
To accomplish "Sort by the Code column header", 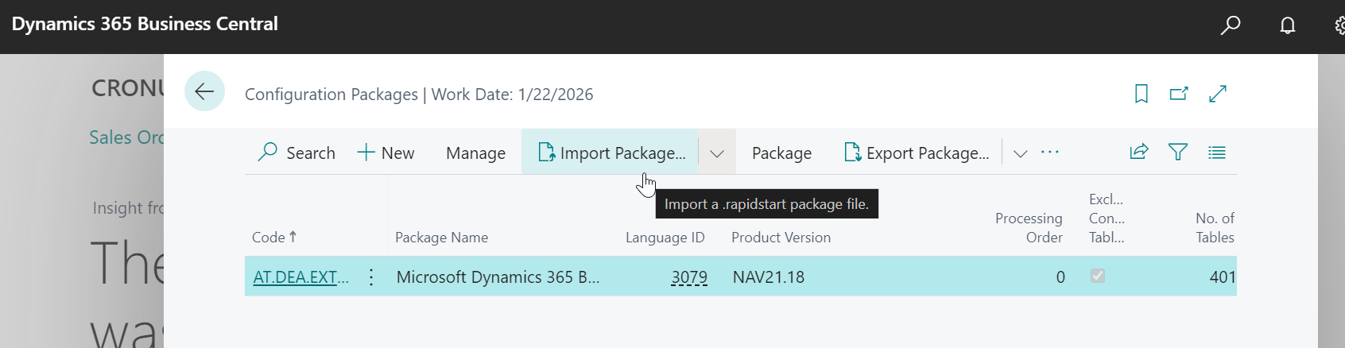I will click(269, 238).
